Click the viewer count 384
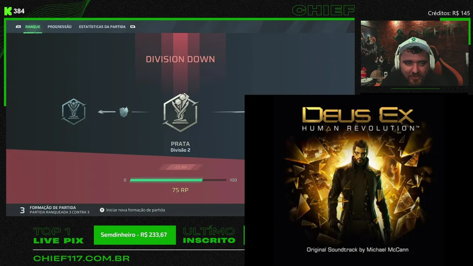Screen dimensions: 473x266 click(19, 11)
